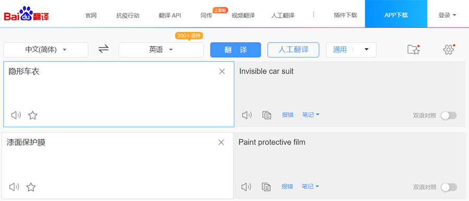The height and width of the screenshot is (201, 469).
Task: Open the 插件下载 nav item
Action: (x=345, y=15)
